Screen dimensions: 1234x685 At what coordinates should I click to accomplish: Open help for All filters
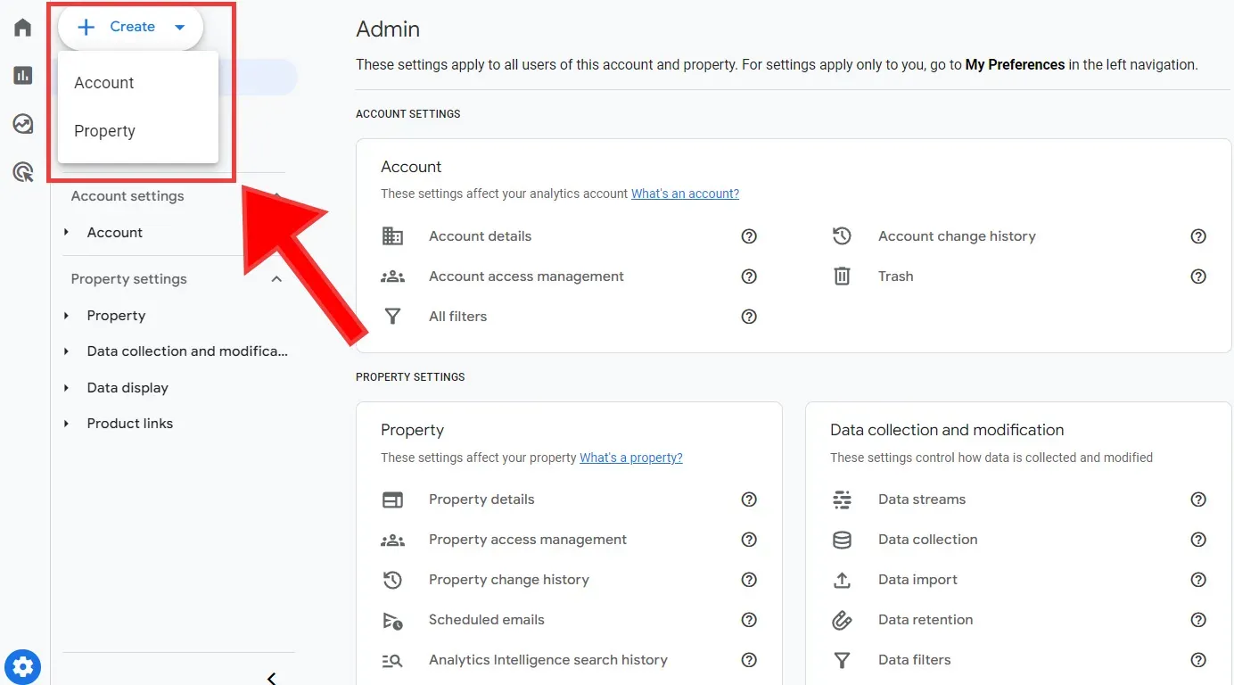[749, 317]
